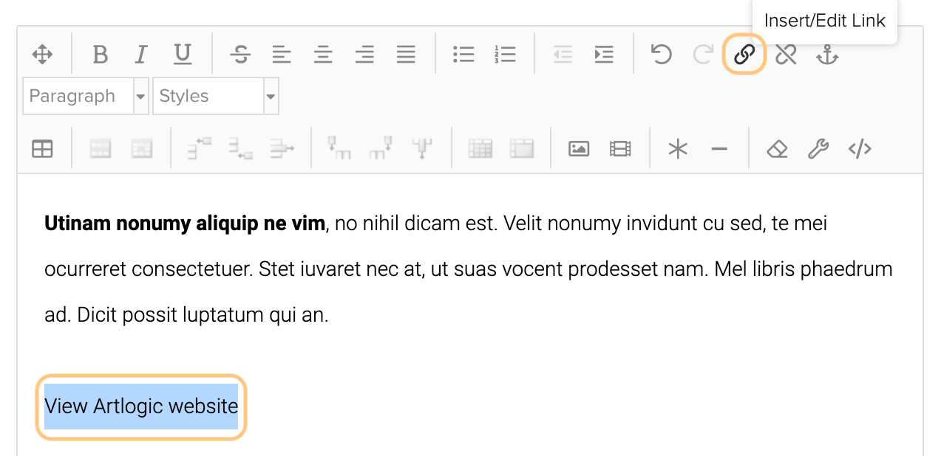Image resolution: width=941 pixels, height=456 pixels.
Task: Align text right
Action: click(364, 54)
